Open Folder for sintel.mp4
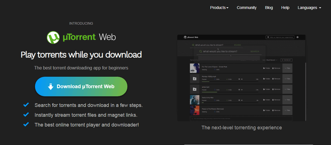Screen dimensions: 331x145 (266, 89)
